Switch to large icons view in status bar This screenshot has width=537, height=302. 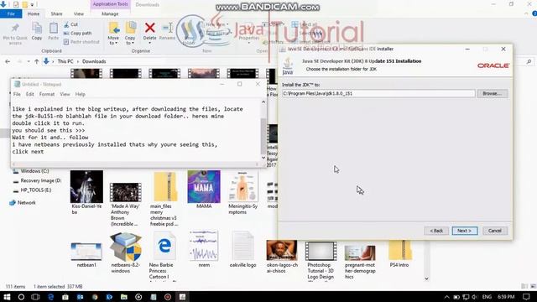pos(533,286)
